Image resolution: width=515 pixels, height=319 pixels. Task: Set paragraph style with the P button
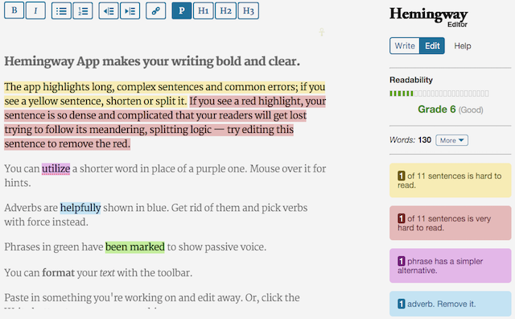click(182, 10)
